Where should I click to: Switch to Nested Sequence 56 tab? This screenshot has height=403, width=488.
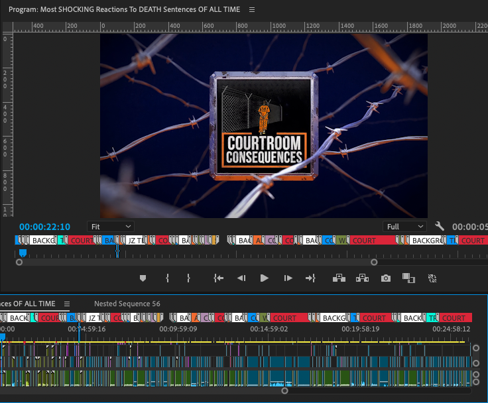tap(127, 304)
